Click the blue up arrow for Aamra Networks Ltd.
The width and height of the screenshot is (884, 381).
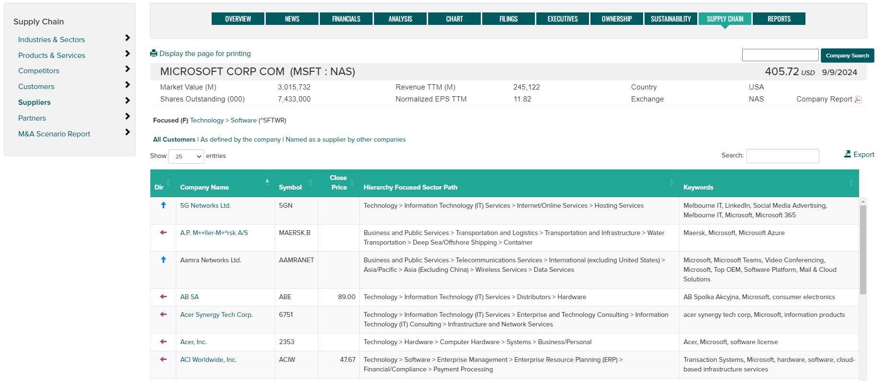163,260
